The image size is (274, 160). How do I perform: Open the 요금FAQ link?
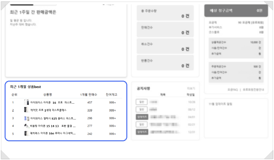(232, 89)
